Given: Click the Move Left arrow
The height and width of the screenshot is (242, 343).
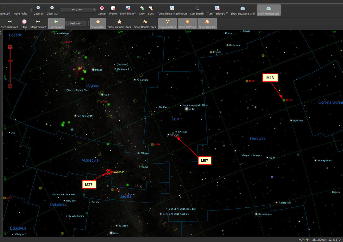Looking at the screenshot, I should 5,10.
